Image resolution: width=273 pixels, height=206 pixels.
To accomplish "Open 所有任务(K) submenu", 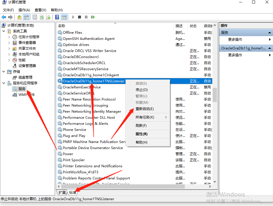I will (x=148, y=117).
